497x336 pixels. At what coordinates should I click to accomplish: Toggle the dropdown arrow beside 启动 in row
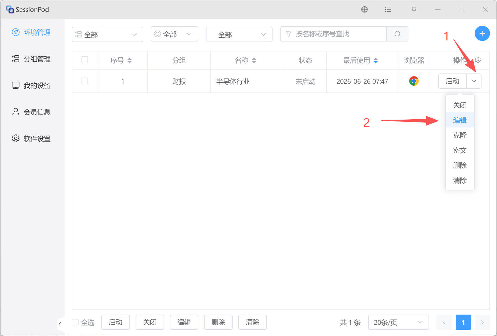(474, 81)
